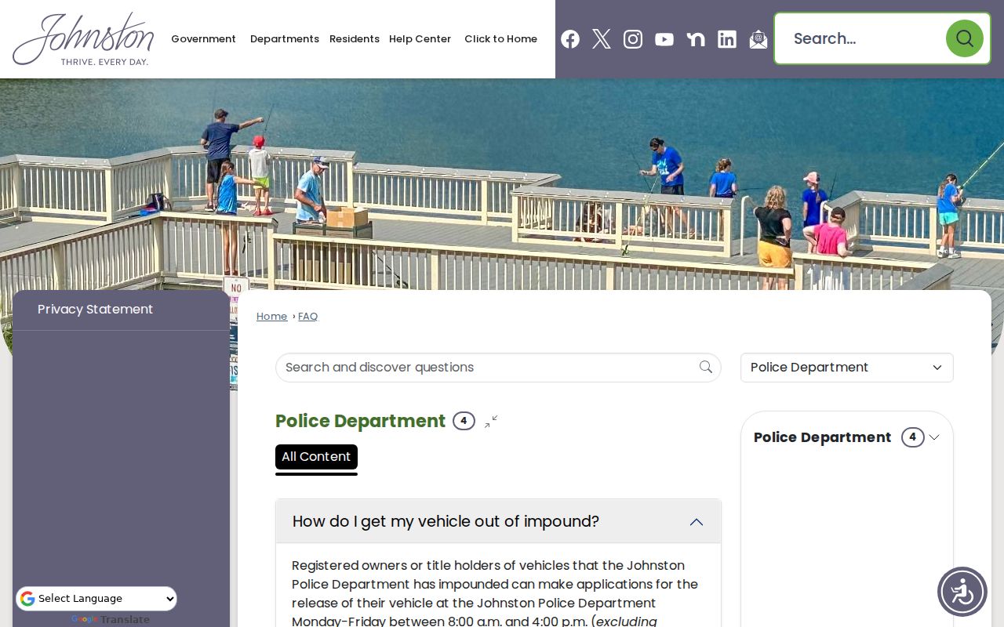Open the YouTube social icon

tap(664, 39)
